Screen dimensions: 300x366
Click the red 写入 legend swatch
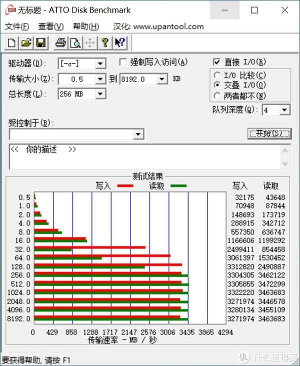(x=125, y=186)
